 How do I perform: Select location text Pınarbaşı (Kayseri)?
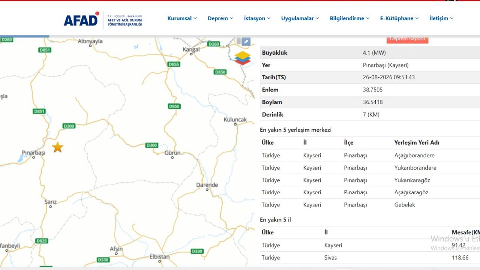[x=385, y=65]
